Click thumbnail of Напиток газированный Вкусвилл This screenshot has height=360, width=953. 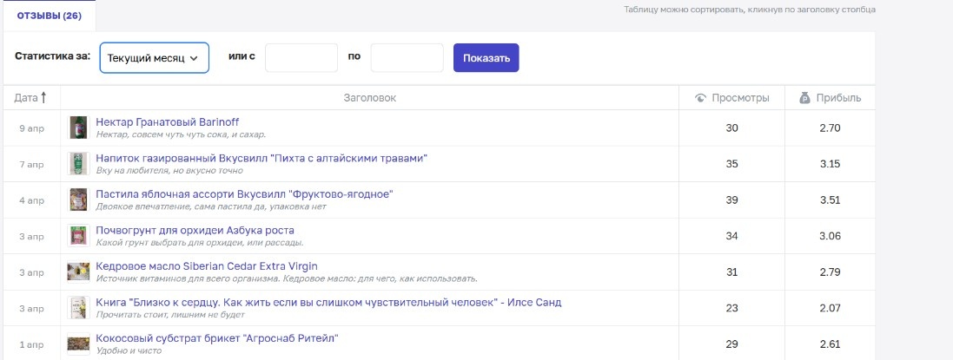tap(78, 164)
